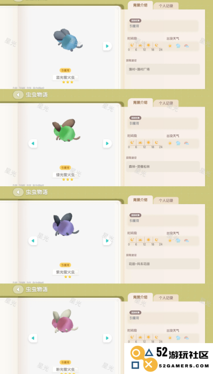Click back arrow next to second 虫虫物语 title
Viewport: 213px width, 374px height.
[x=18, y=192]
